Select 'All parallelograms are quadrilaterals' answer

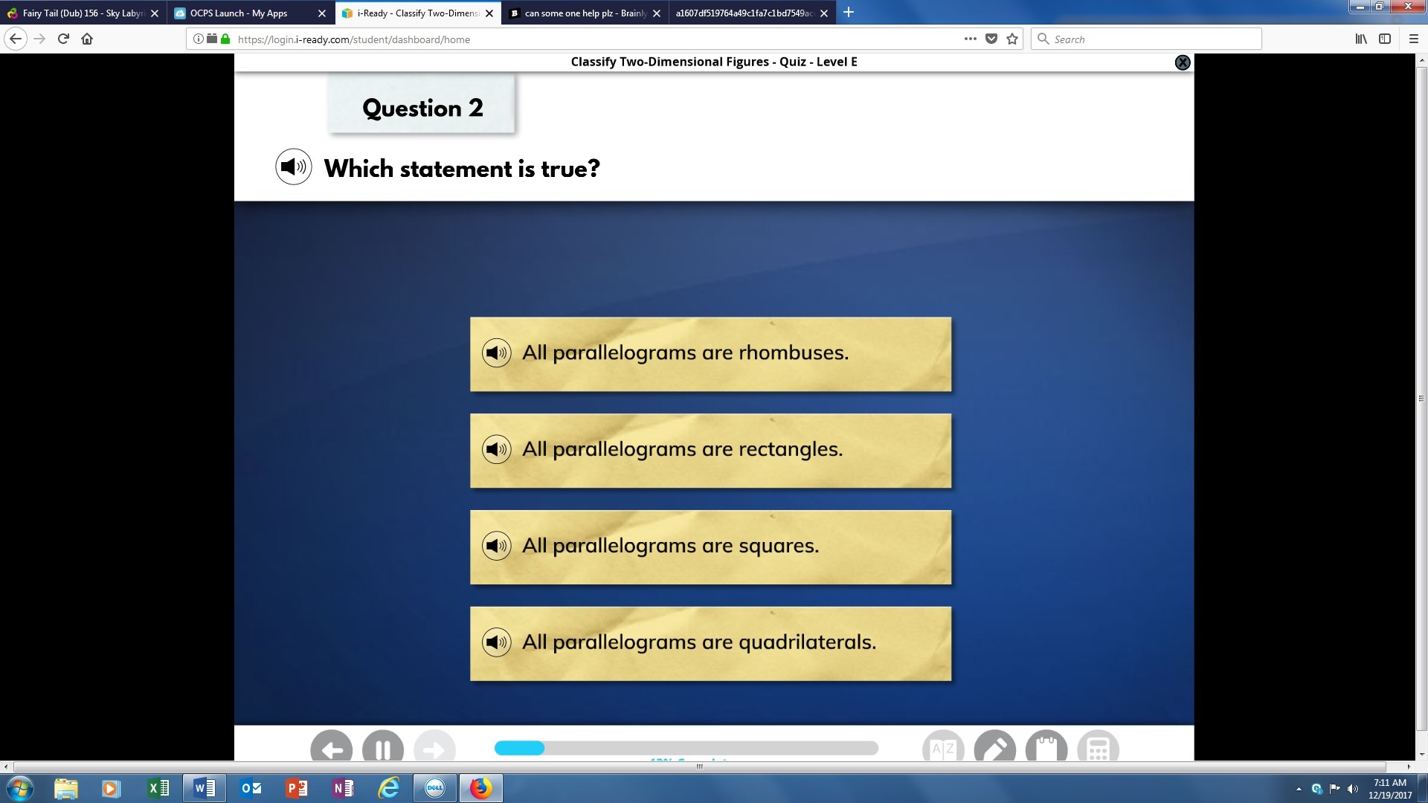710,643
